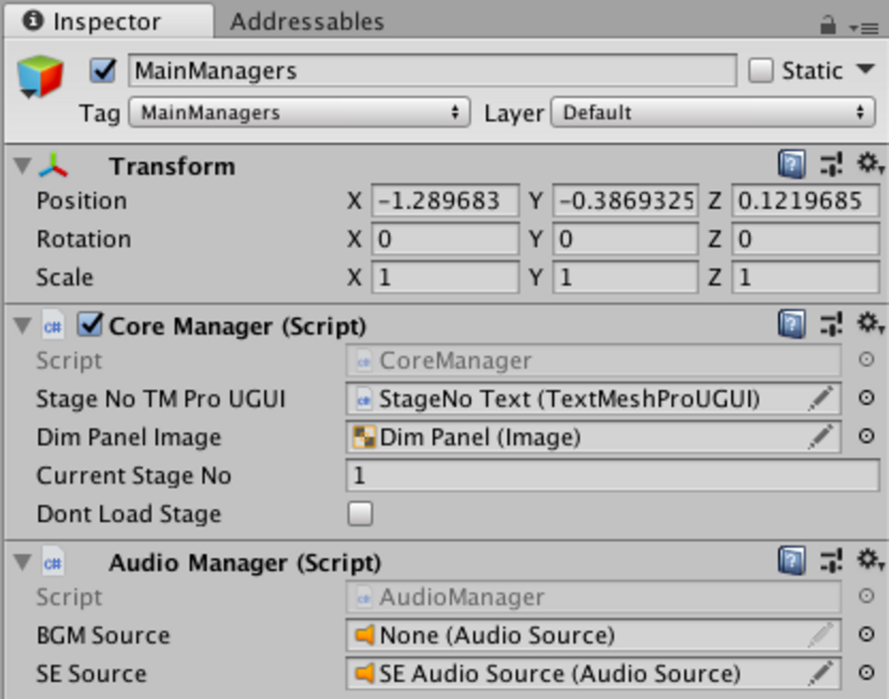Click the Current Stage No input field
Screen dimensions: 889x699
pos(612,476)
